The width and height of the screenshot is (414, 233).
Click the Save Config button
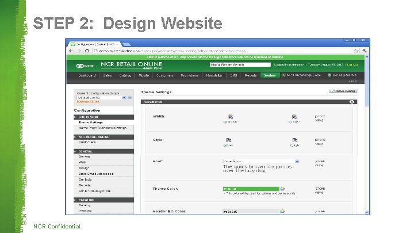point(343,91)
